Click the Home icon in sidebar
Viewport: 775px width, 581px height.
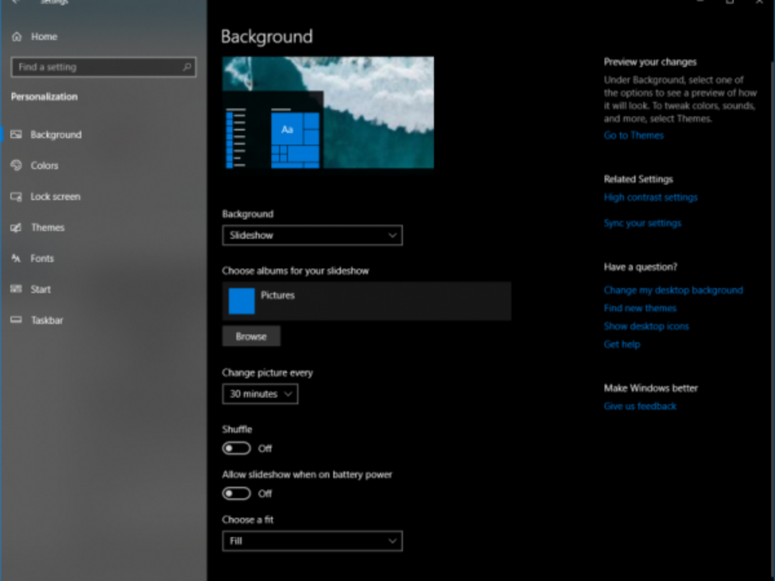[17, 37]
